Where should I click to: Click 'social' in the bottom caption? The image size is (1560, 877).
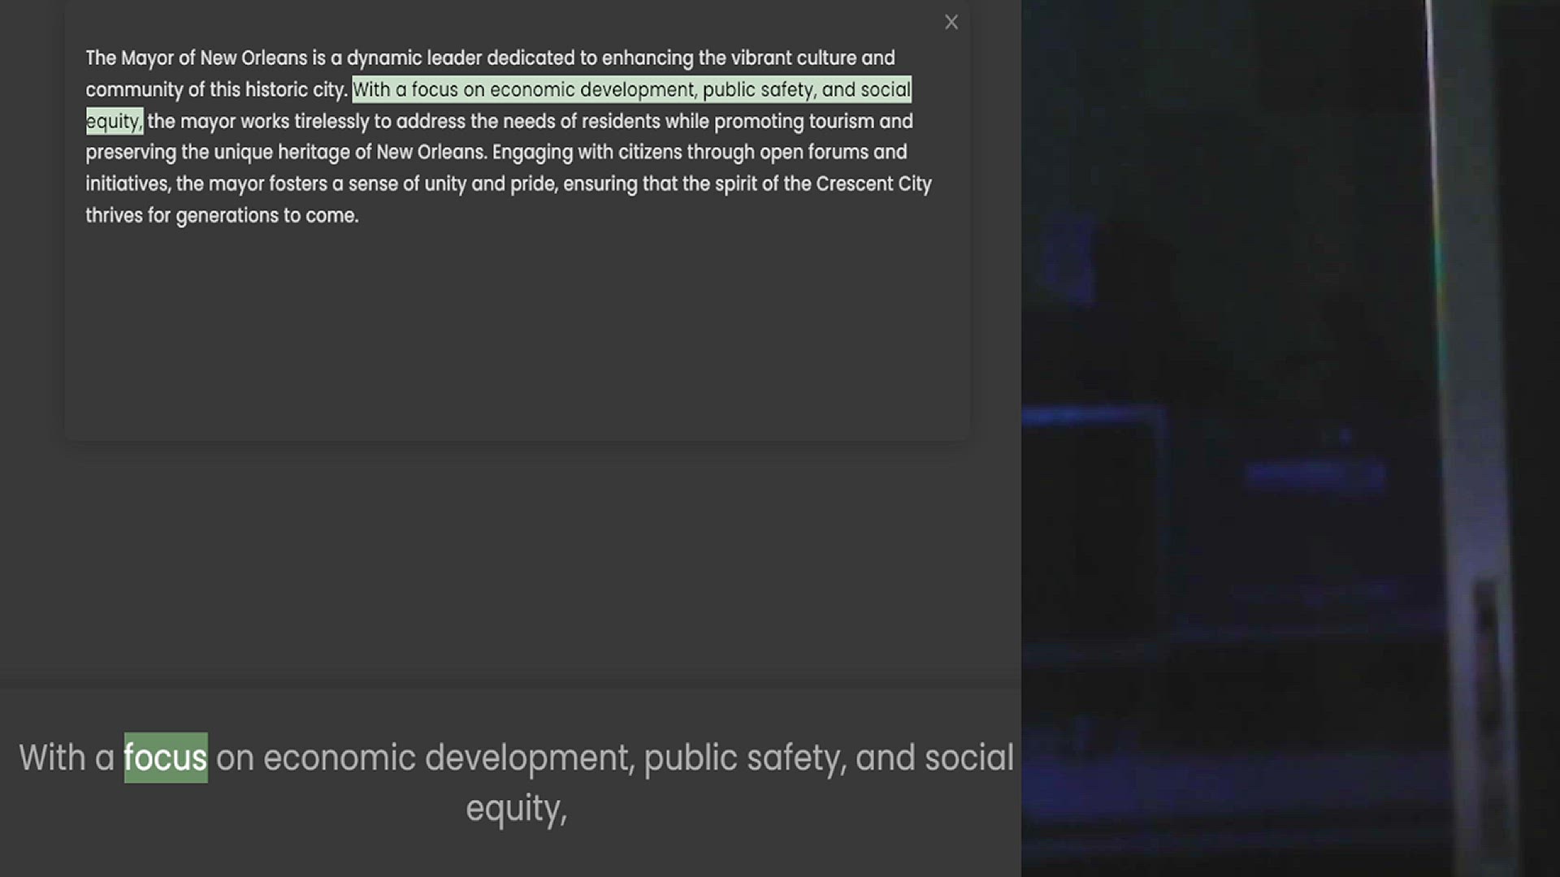(968, 758)
